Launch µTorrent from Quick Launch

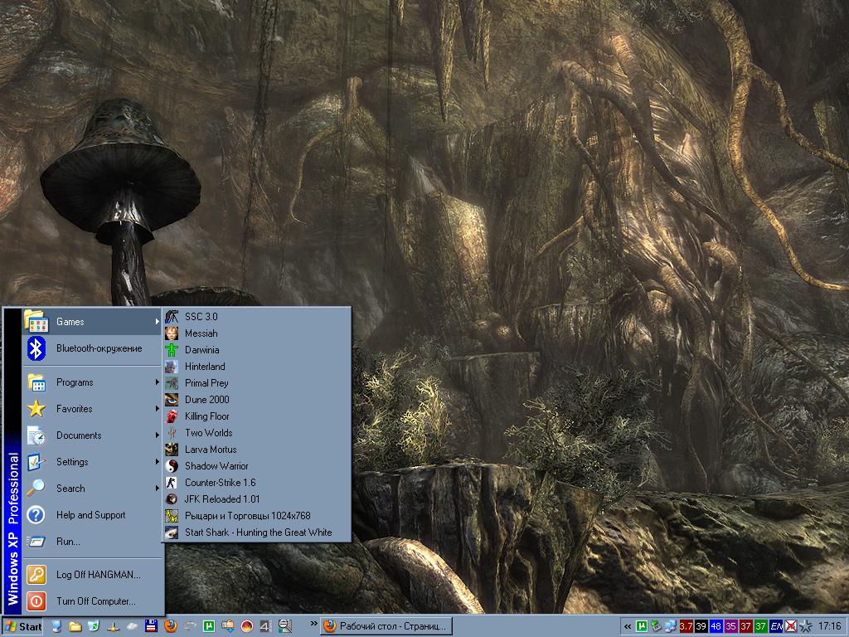209,626
